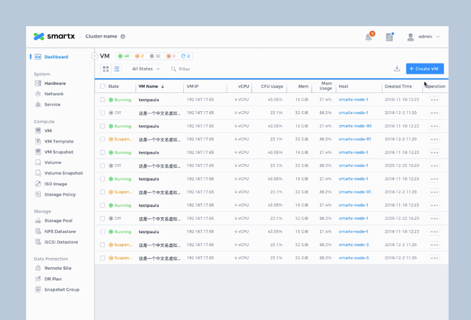Sort by the Created Time column header
This screenshot has height=320, width=471.
tap(398, 86)
